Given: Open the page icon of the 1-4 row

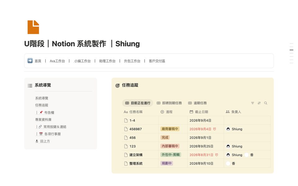Looking at the screenshot, I should pos(126,121).
